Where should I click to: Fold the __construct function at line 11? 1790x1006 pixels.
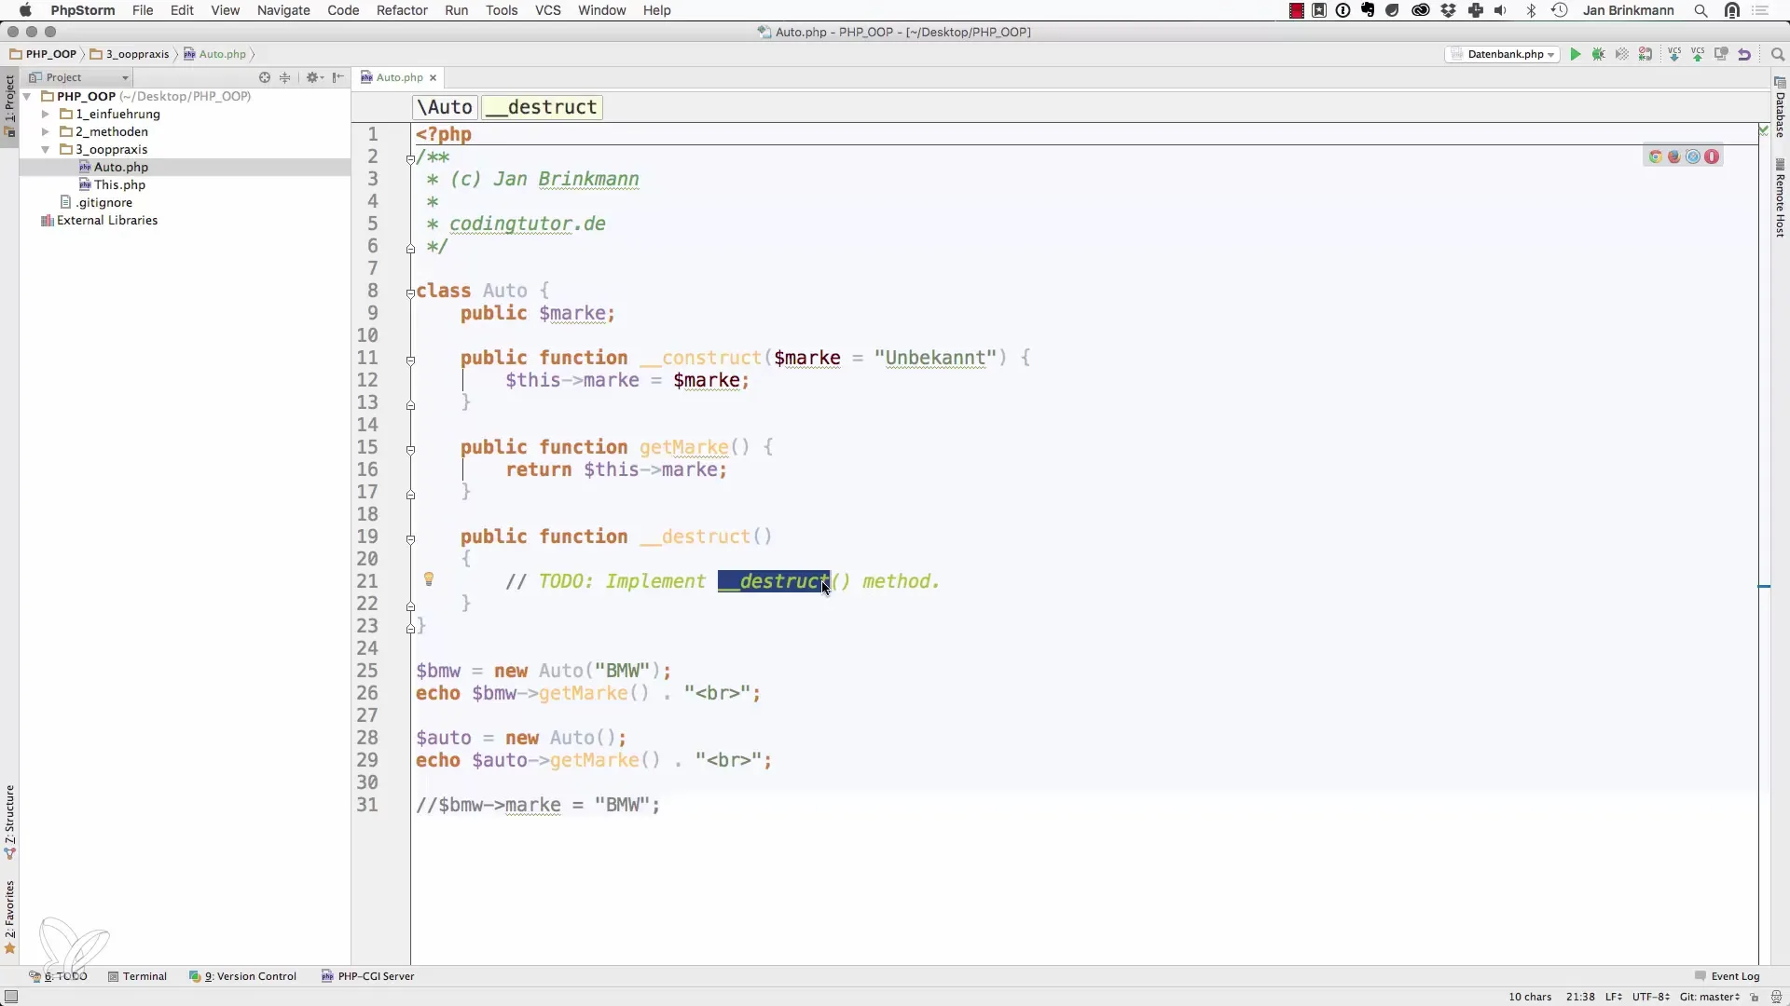(410, 360)
